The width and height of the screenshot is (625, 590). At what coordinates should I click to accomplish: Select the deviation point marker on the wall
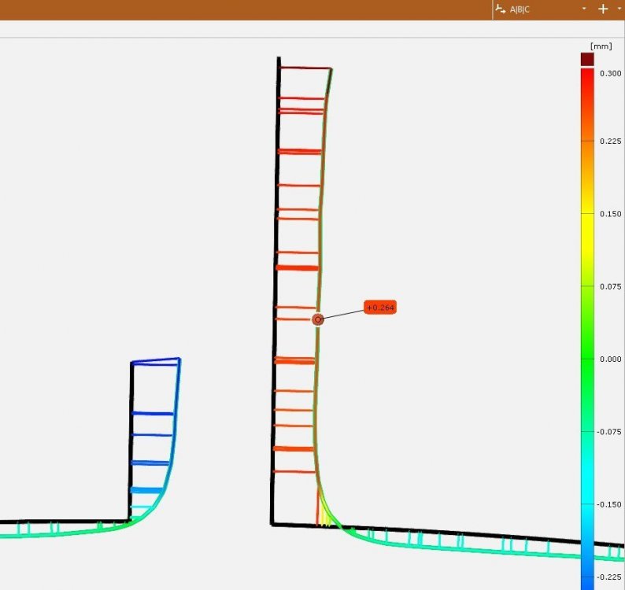tap(318, 319)
